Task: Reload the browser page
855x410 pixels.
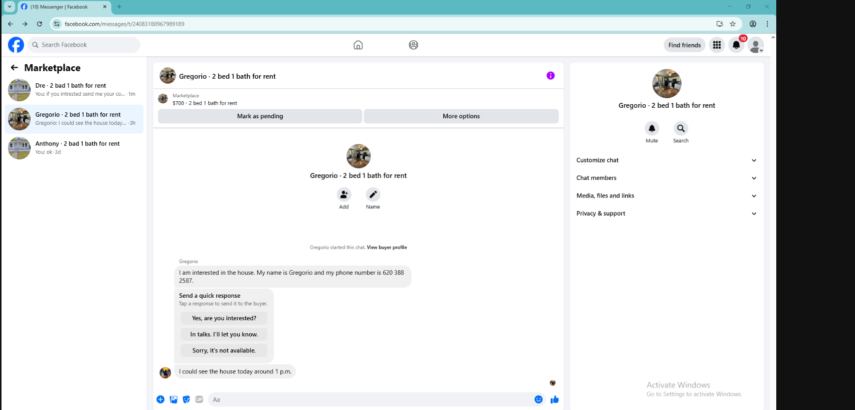Action: tap(40, 24)
